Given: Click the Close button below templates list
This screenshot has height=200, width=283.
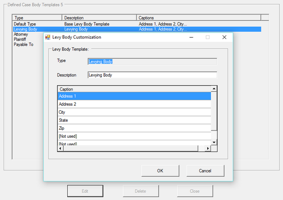Looking at the screenshot, I should [x=195, y=191].
